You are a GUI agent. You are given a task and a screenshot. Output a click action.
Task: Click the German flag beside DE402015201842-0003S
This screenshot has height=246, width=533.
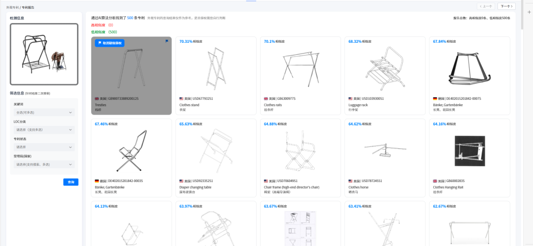[97, 181]
